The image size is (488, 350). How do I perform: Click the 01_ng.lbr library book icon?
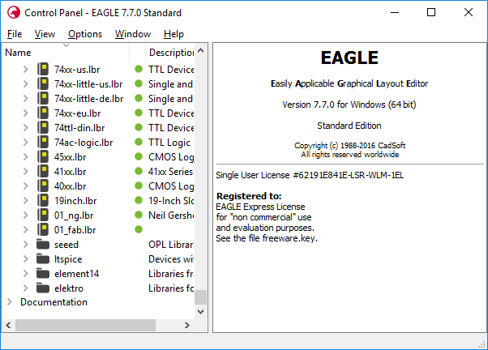pos(43,216)
